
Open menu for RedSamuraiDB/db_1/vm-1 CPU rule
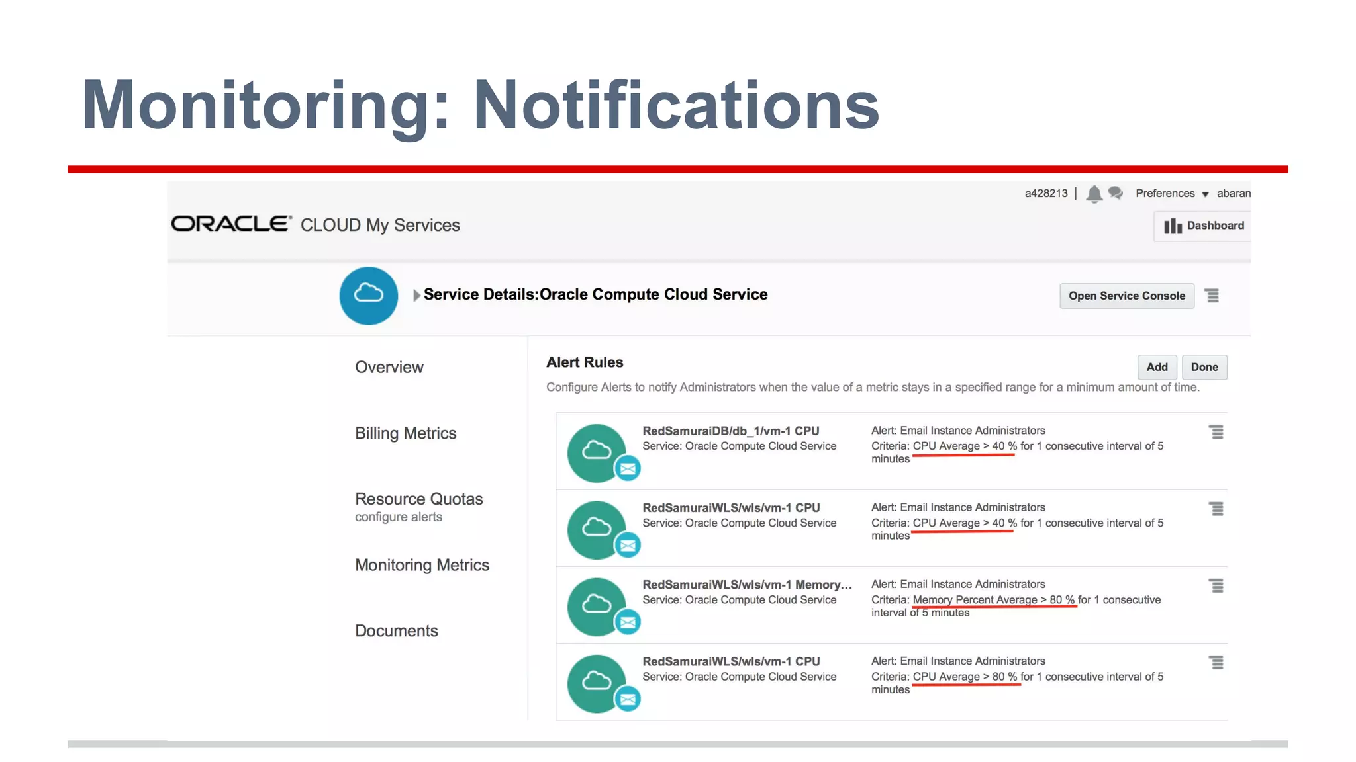[x=1216, y=432]
